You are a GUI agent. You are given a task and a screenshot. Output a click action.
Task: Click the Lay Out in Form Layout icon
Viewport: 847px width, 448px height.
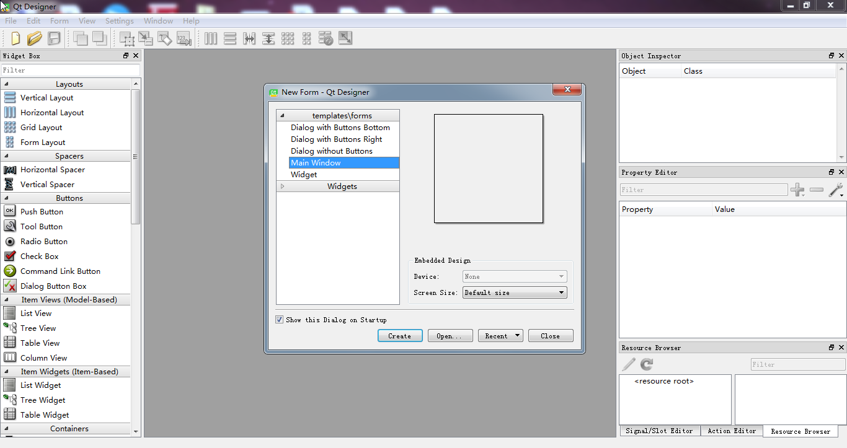click(x=307, y=38)
